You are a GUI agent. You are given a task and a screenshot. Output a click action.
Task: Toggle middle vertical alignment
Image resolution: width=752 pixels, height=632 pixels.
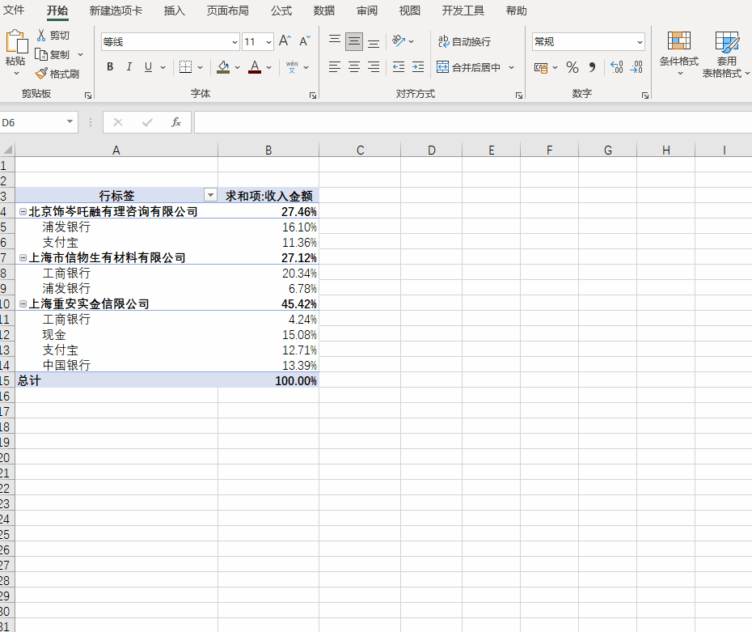click(354, 42)
